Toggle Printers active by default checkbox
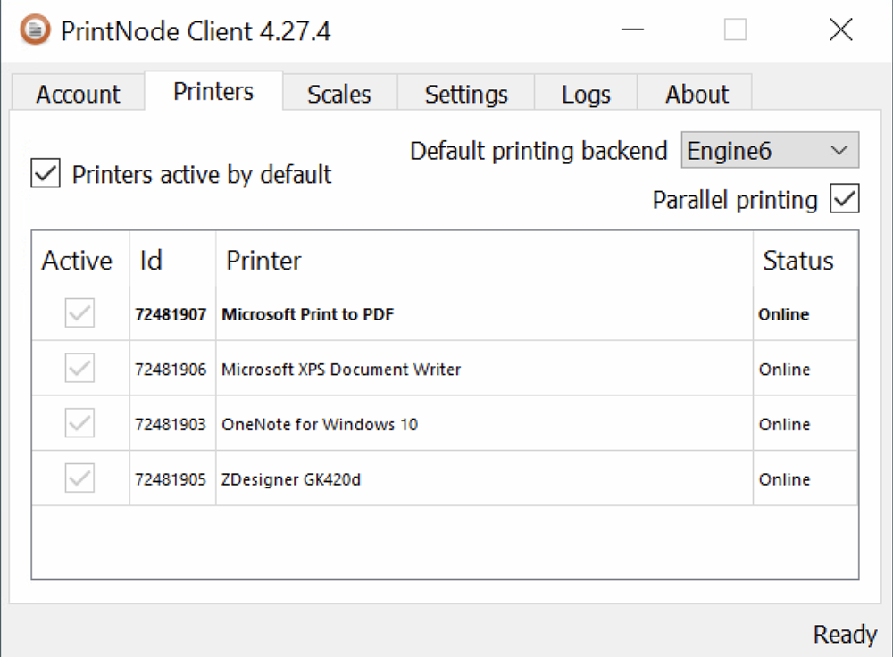Viewport: 893px width, 657px height. [x=46, y=173]
